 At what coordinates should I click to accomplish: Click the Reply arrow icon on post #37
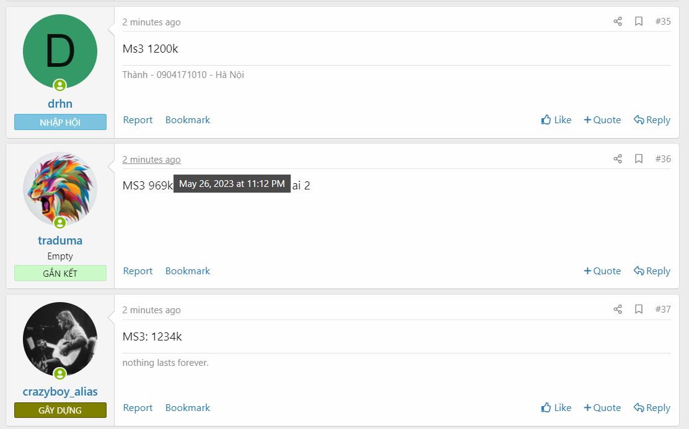click(638, 407)
